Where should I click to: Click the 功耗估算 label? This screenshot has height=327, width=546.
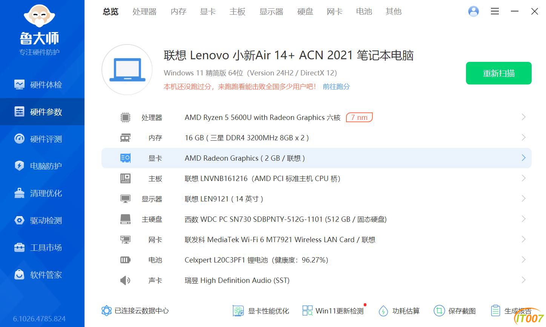point(406,311)
